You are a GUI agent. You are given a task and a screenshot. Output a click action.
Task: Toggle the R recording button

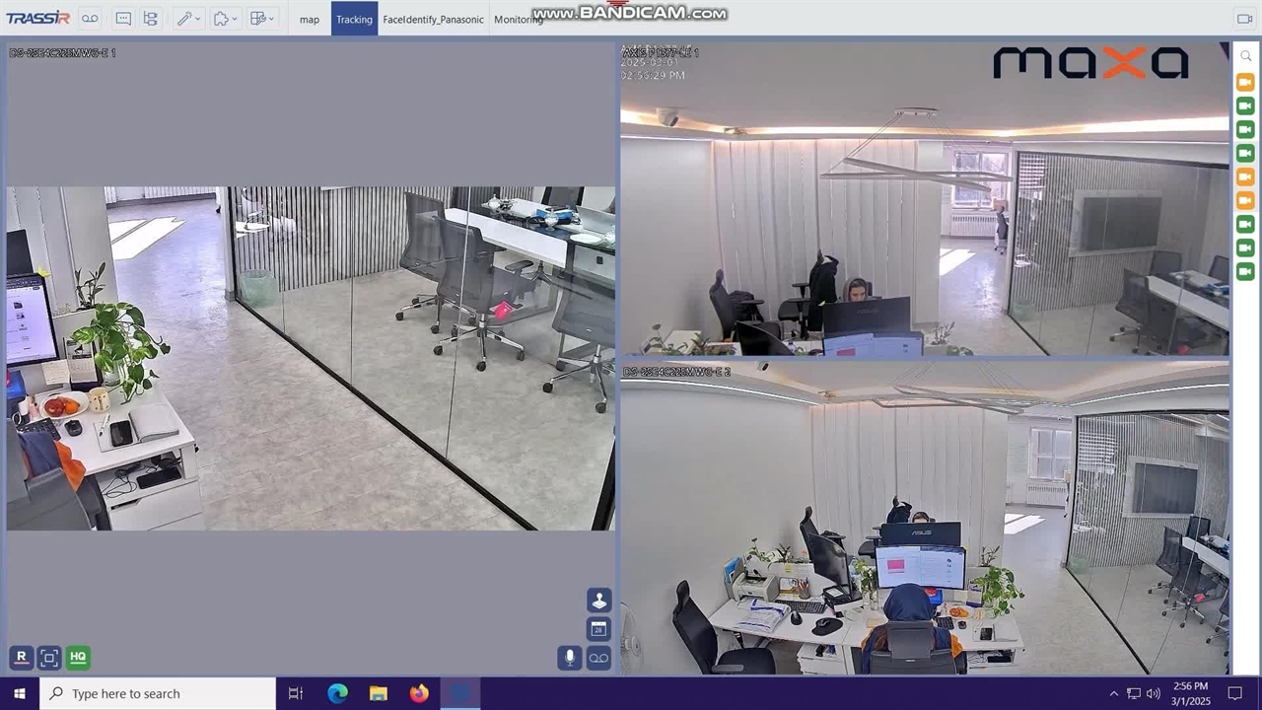click(22, 657)
